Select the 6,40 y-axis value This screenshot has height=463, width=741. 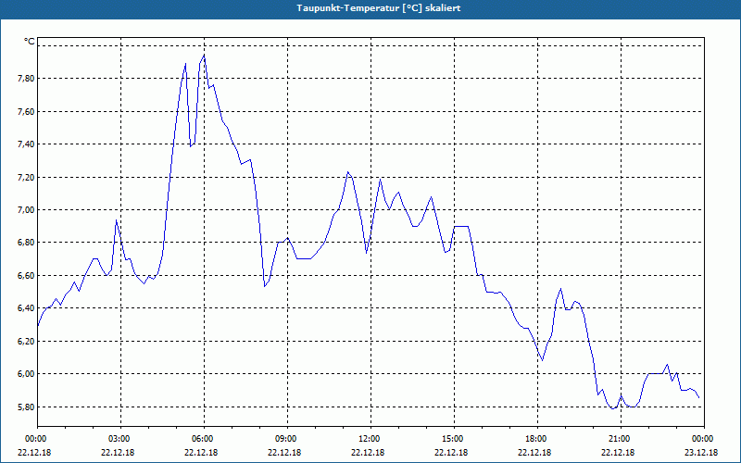(27, 308)
